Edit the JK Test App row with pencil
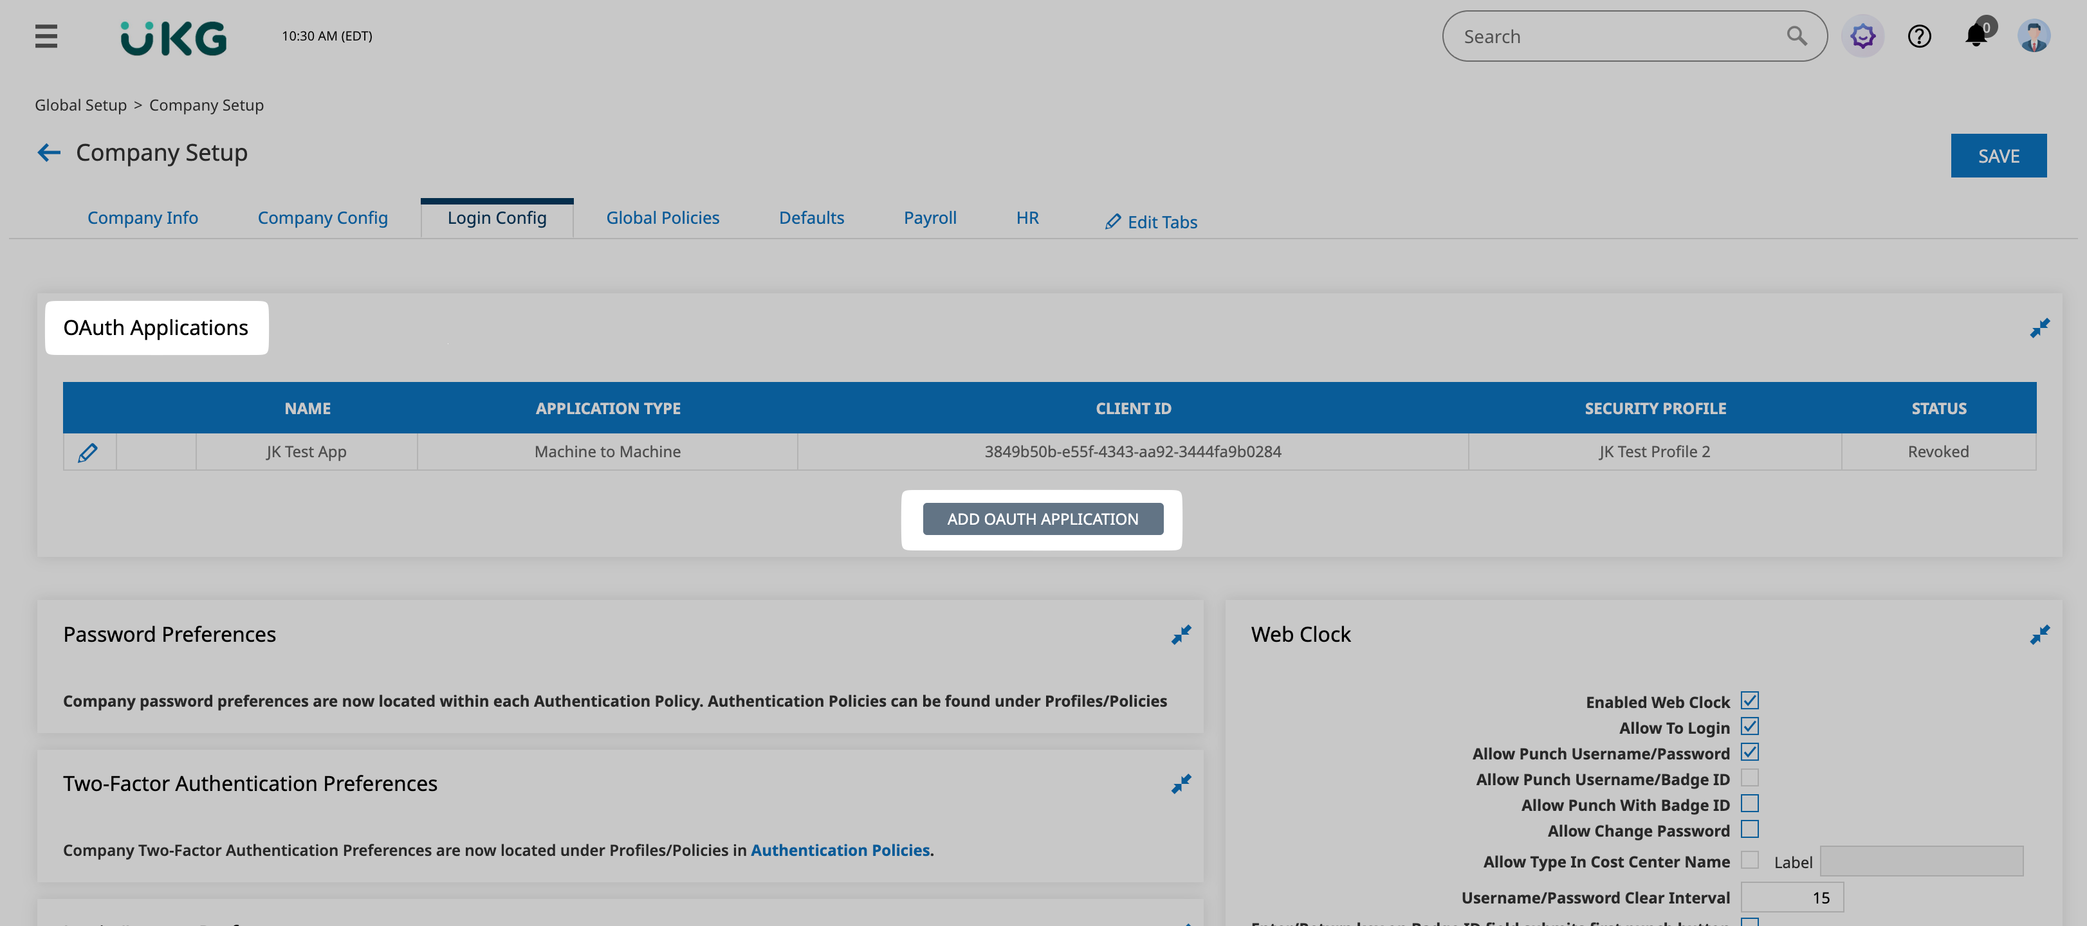2087x926 pixels. [x=87, y=452]
